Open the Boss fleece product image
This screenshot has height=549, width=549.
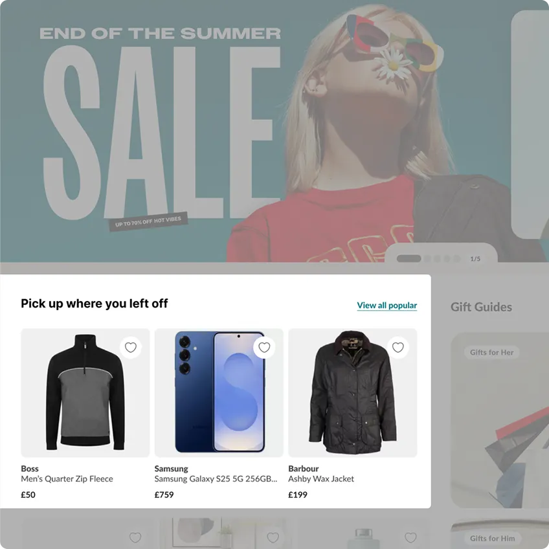point(85,392)
